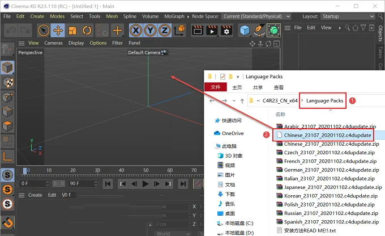This screenshot has height=236, width=385.
Task: Select Model mode cube icon
Action: coord(7,68)
